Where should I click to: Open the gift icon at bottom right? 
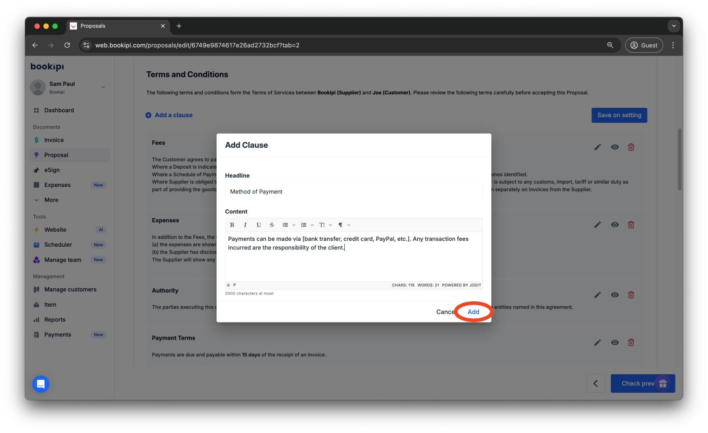[663, 383]
